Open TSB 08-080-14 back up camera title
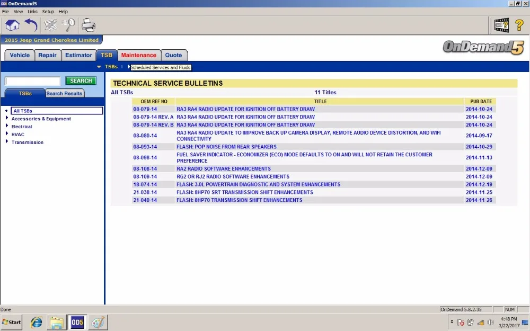The width and height of the screenshot is (530, 331). click(308, 136)
